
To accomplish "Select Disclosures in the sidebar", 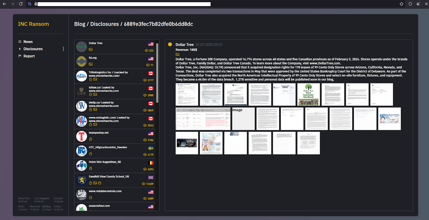I will tap(33, 49).
